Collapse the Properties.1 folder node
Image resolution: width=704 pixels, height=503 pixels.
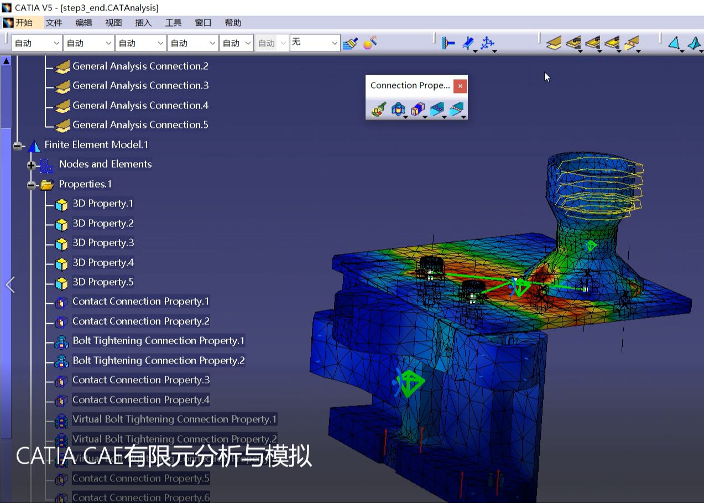[x=32, y=185]
